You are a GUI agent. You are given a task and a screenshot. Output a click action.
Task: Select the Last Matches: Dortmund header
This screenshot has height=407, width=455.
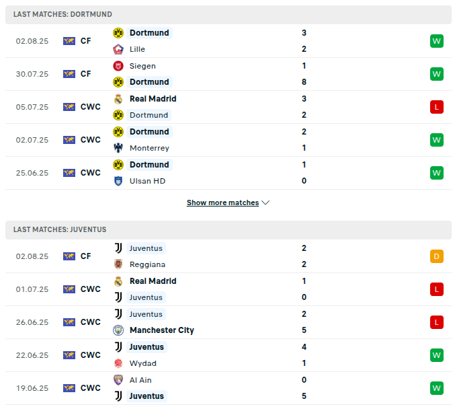tap(63, 14)
